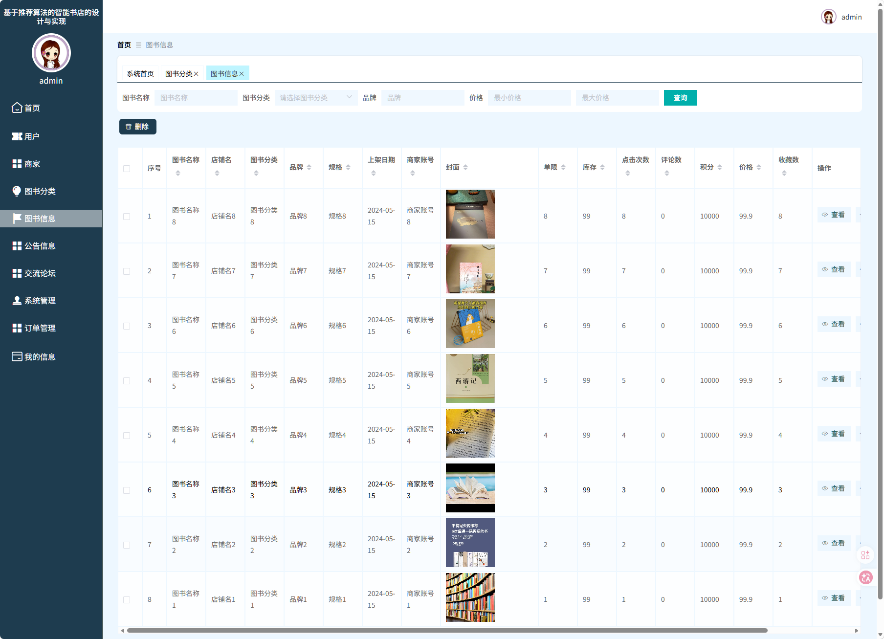Viewport: 884px width, 639px height.
Task: Check the row for 图书名称2
Action: click(127, 545)
